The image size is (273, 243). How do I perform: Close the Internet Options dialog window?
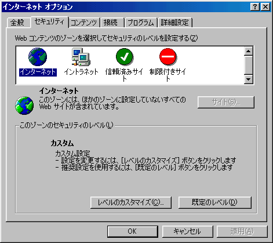(x=265, y=7)
